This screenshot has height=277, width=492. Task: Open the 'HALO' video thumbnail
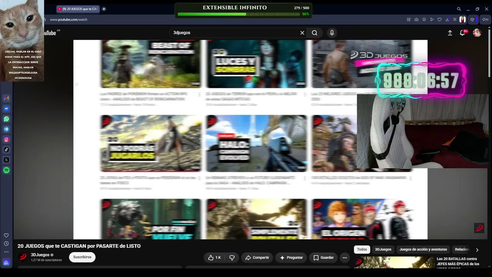256,143
